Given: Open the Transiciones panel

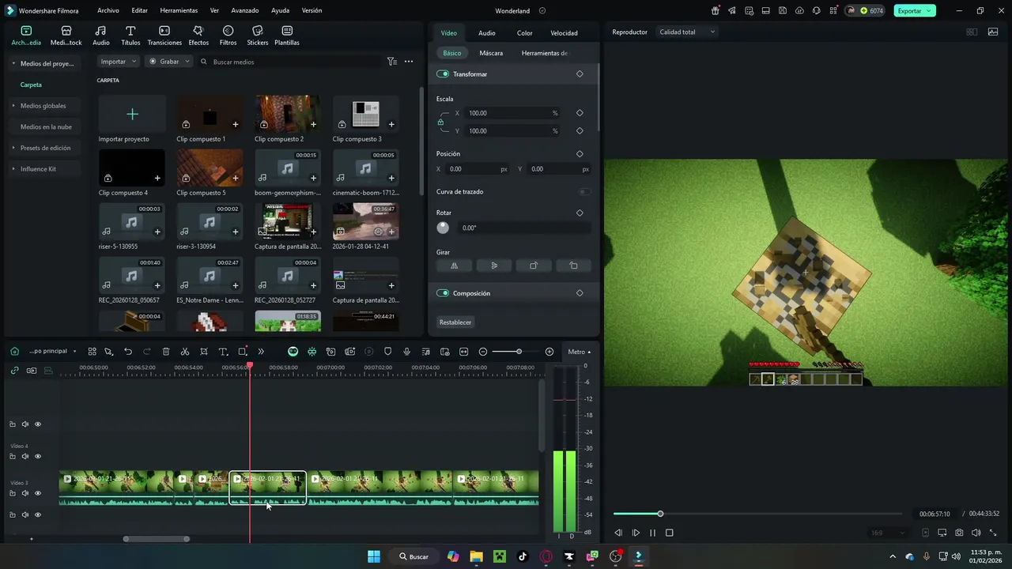Looking at the screenshot, I should [x=164, y=36].
